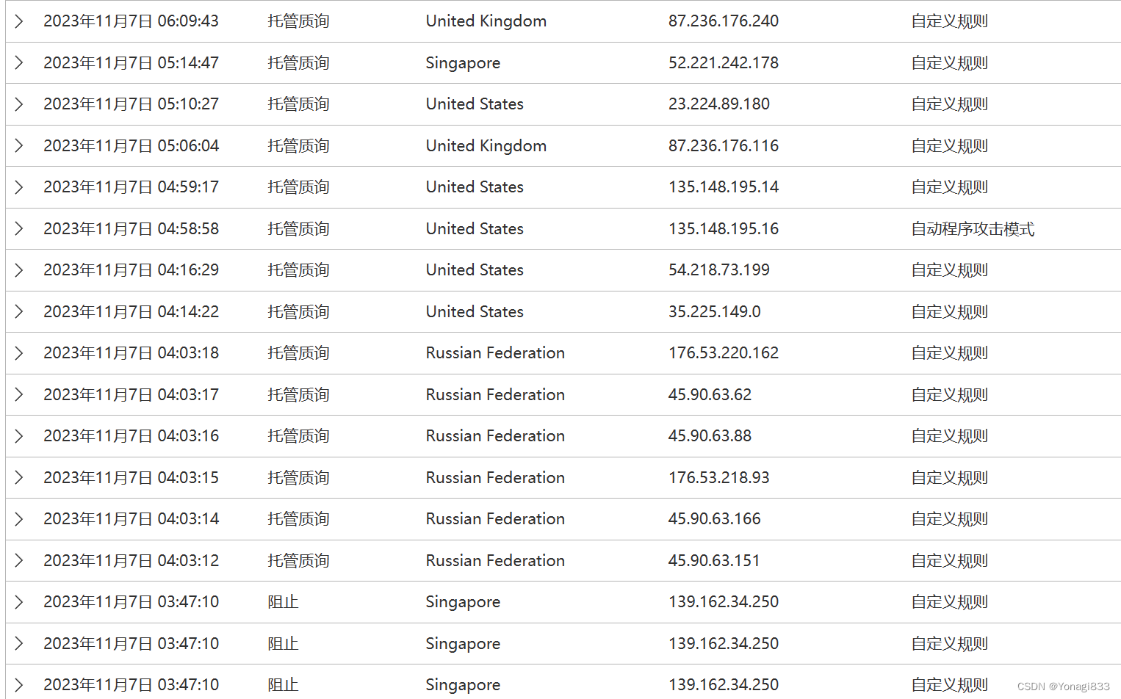Click 托管质询 in the 04:03:17 row
Viewport: 1121px width, 699px height.
pyautogui.click(x=298, y=395)
